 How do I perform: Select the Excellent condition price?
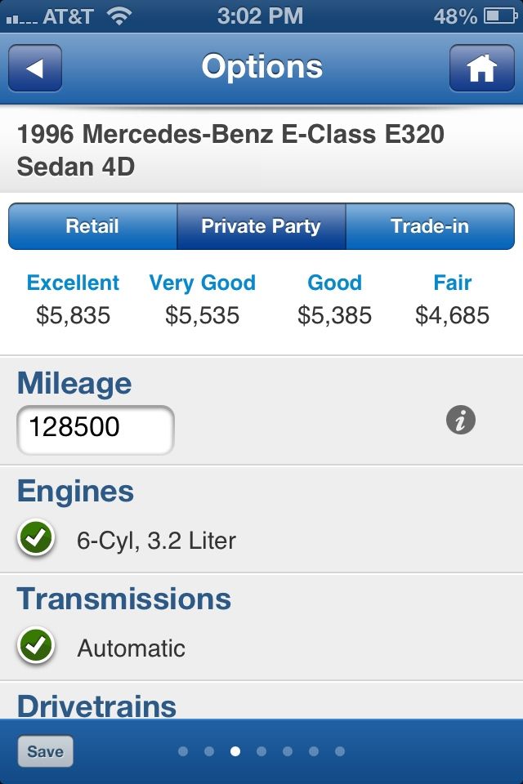(73, 300)
